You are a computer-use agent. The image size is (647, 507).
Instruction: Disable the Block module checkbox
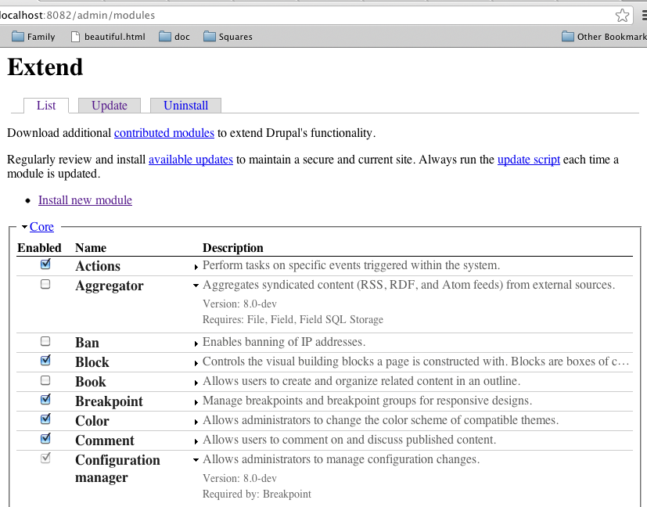[x=45, y=361]
